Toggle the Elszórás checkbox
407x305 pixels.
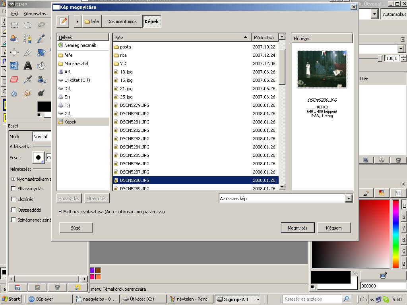pos(14,199)
